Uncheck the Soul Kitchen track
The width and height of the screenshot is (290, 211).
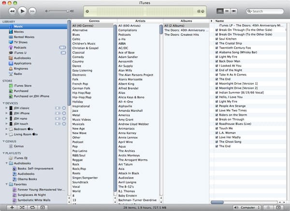point(217,39)
